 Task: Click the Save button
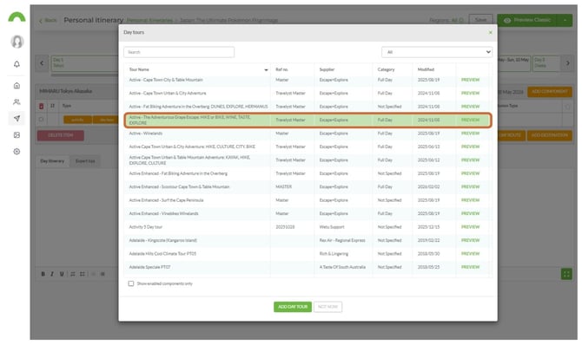click(480, 20)
